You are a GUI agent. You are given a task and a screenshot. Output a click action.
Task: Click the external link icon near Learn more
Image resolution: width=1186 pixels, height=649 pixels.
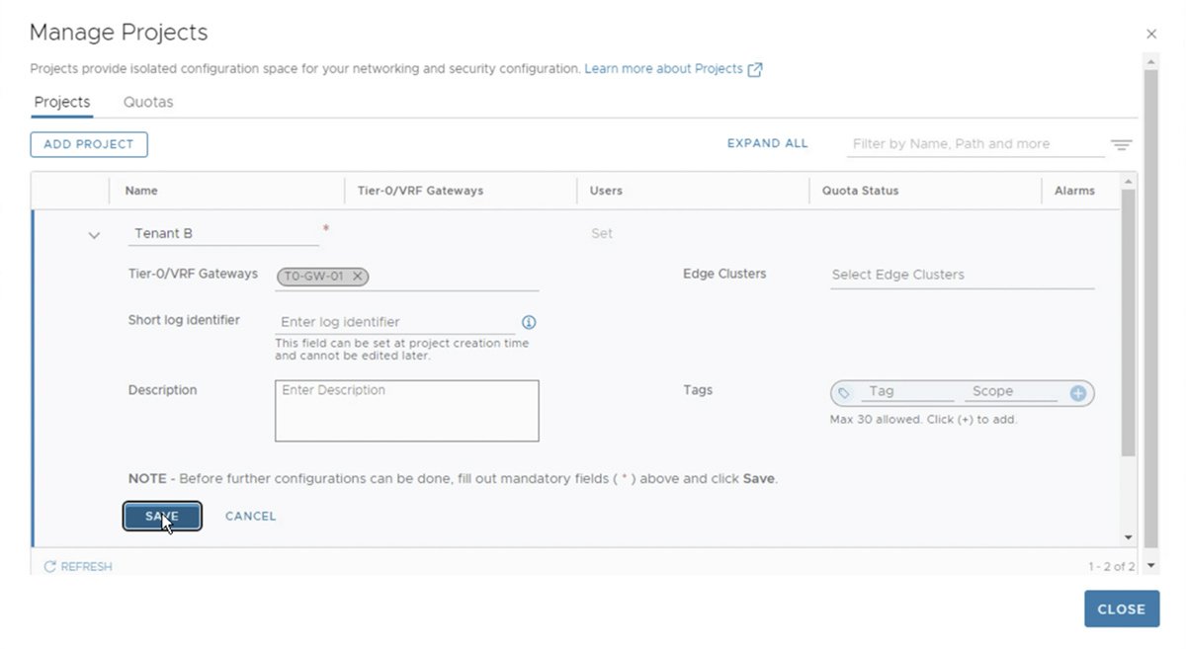[755, 69]
